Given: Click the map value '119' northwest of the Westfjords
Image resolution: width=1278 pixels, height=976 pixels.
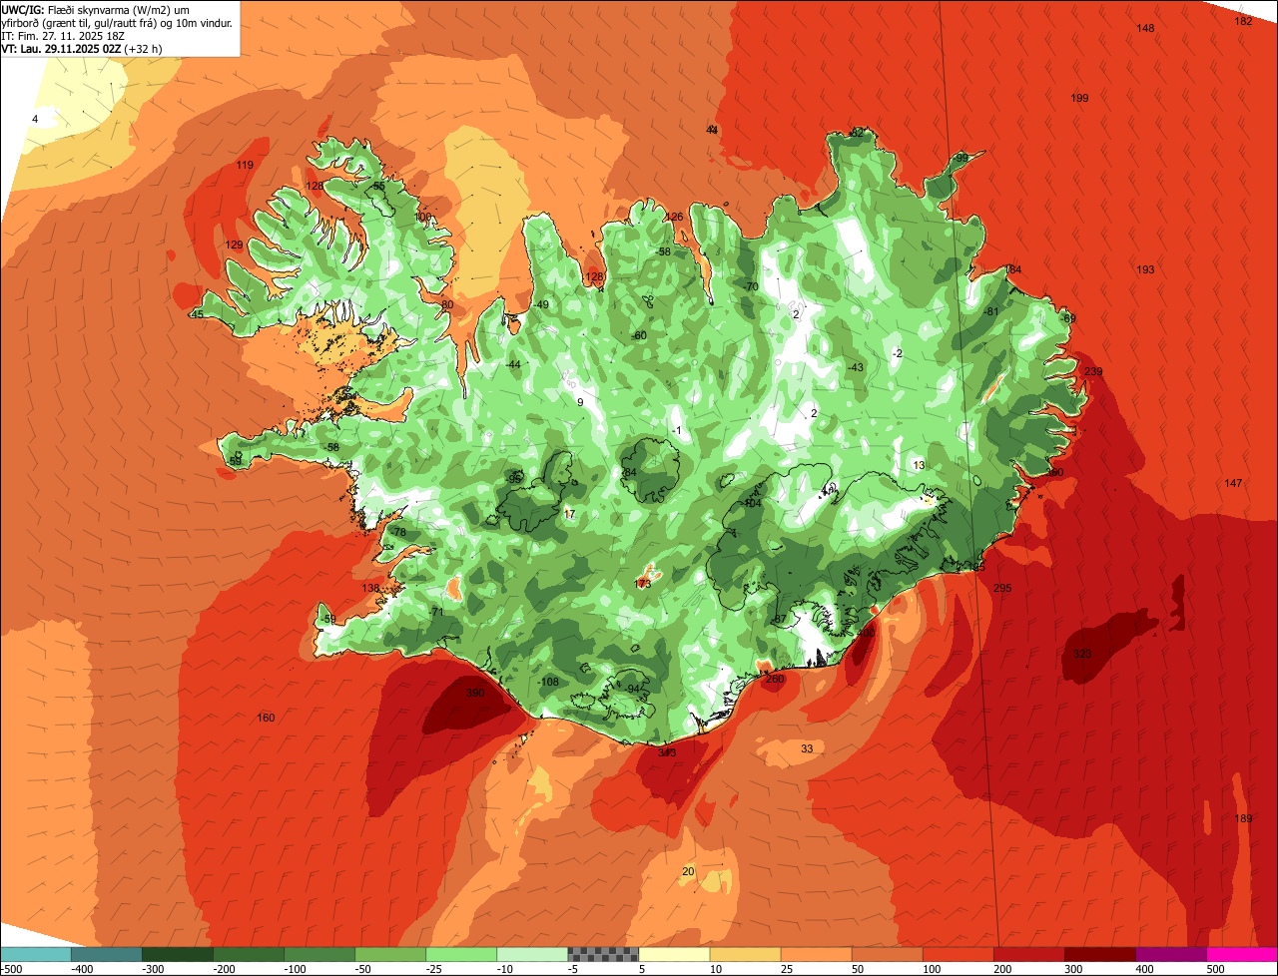Looking at the screenshot, I should pyautogui.click(x=245, y=166).
